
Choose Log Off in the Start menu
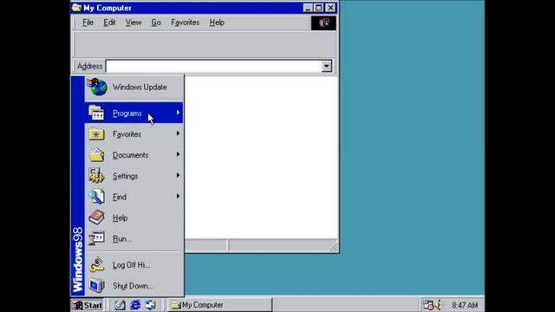(x=134, y=265)
